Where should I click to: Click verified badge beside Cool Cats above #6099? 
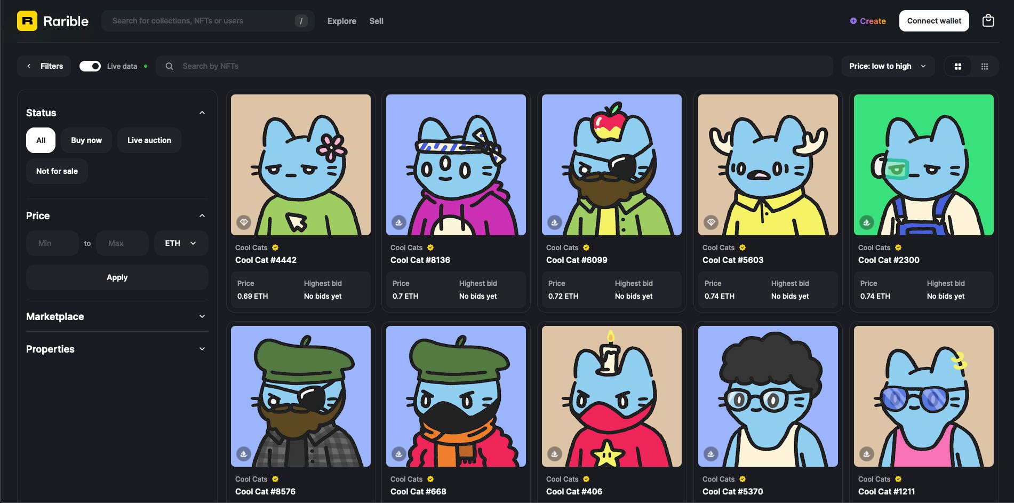pos(586,247)
